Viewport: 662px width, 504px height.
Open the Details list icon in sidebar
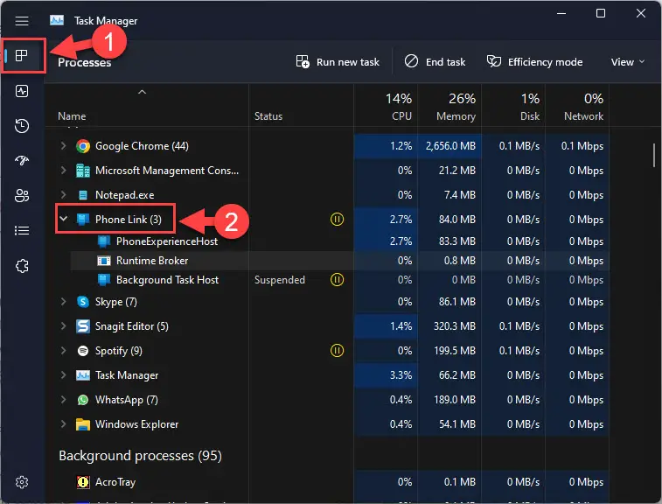(x=22, y=231)
